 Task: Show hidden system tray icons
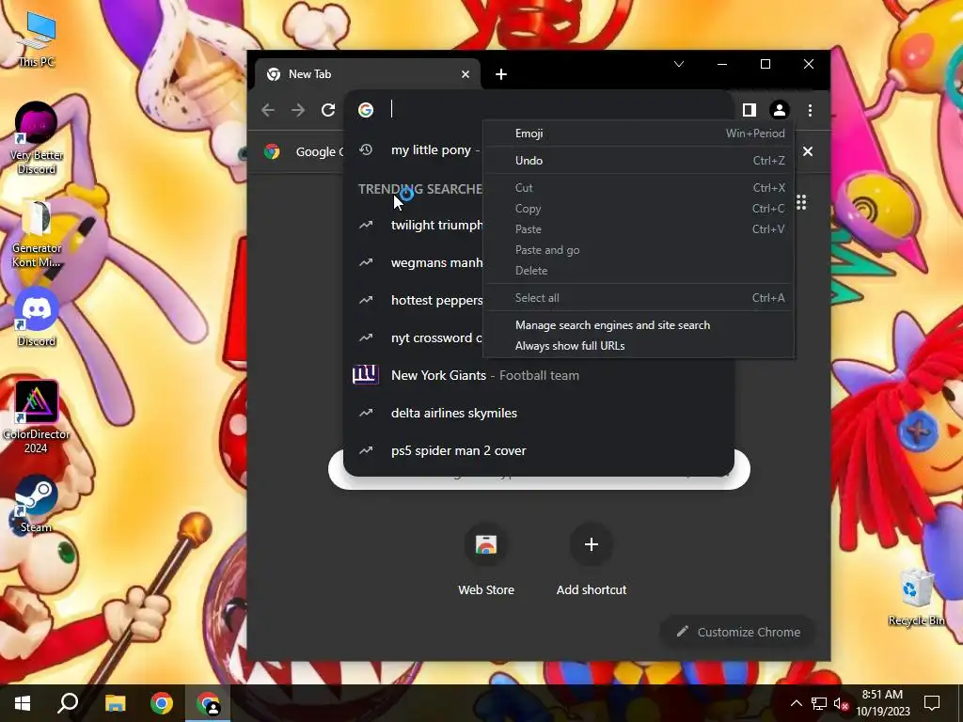coord(796,703)
